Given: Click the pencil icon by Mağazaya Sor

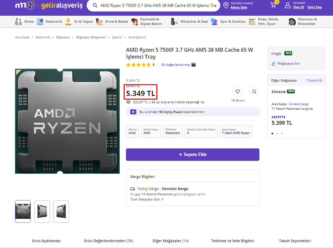Looking at the screenshot, I should coord(273,64).
